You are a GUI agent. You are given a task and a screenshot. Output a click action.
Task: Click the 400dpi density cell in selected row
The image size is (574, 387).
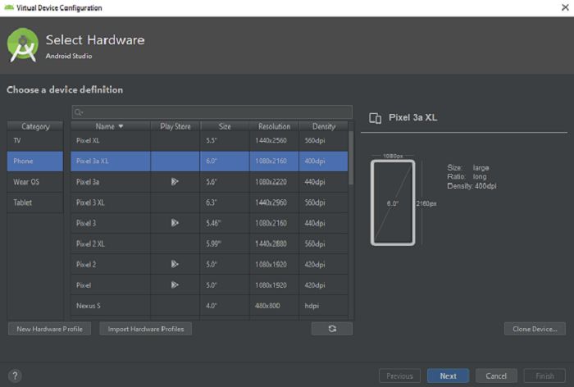tap(324, 161)
